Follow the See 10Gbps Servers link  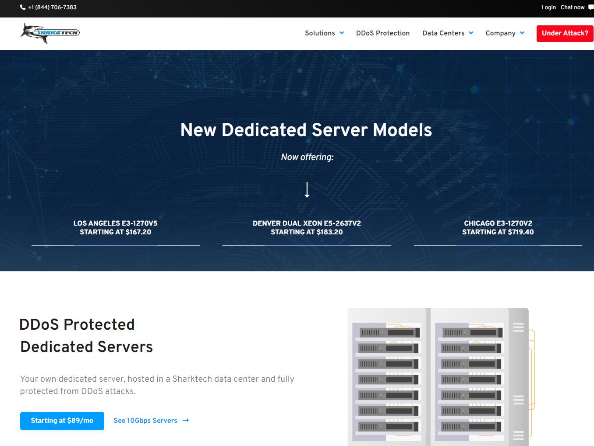point(145,421)
